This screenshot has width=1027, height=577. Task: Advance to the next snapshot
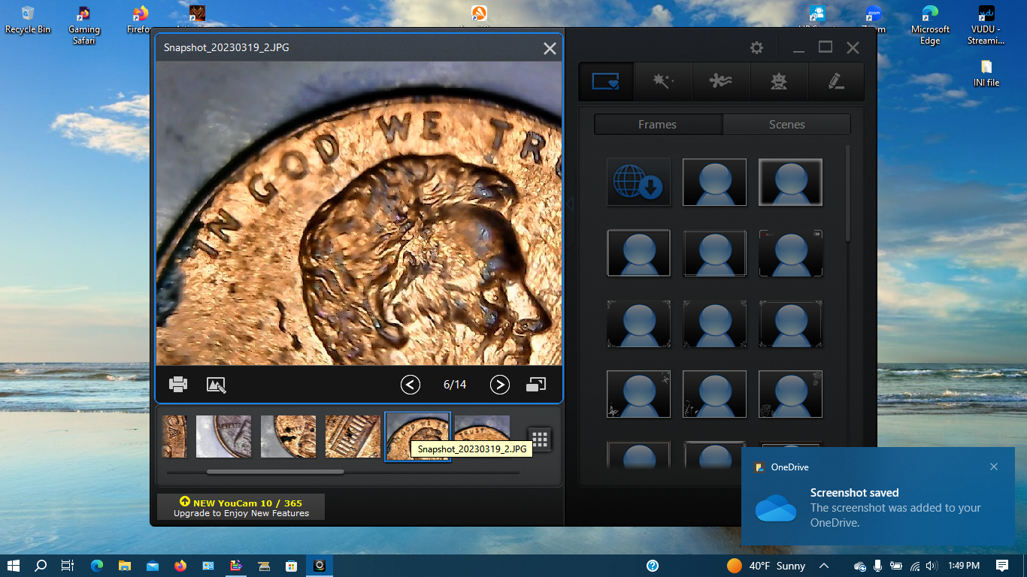pos(499,385)
